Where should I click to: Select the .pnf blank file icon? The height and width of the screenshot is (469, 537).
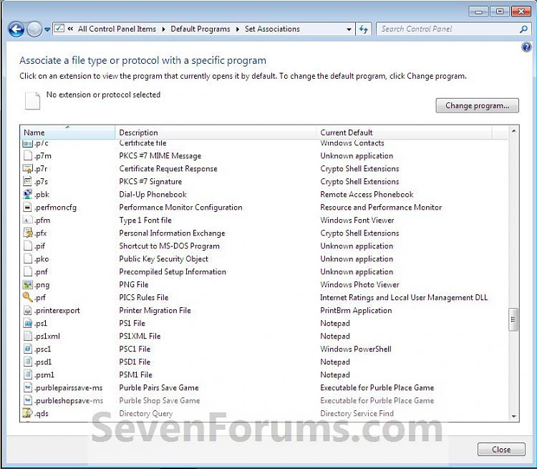click(x=28, y=271)
